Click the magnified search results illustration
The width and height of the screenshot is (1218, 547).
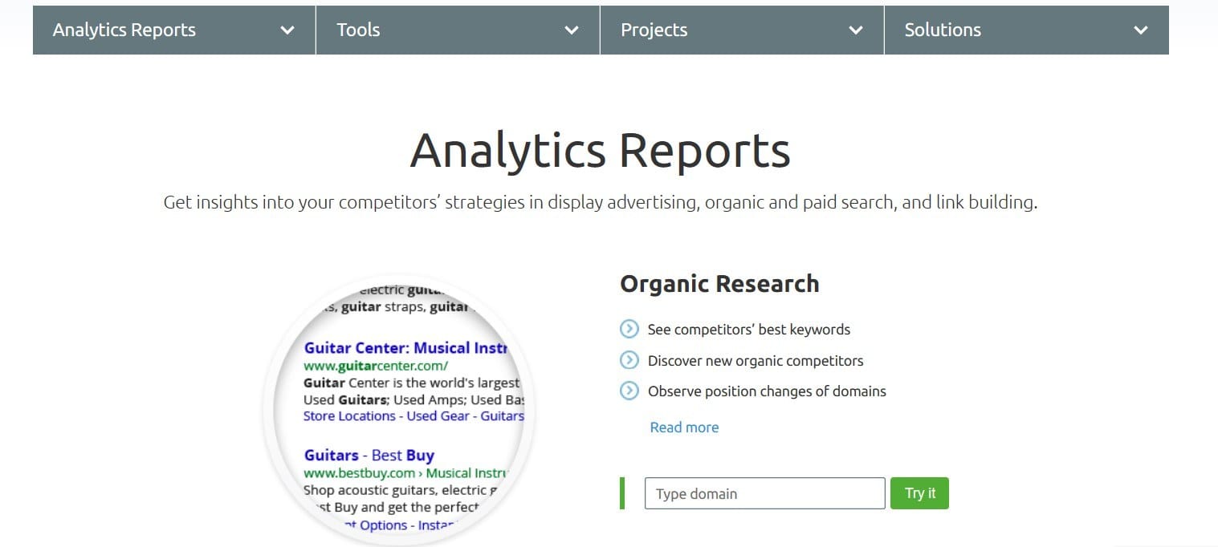coord(398,411)
